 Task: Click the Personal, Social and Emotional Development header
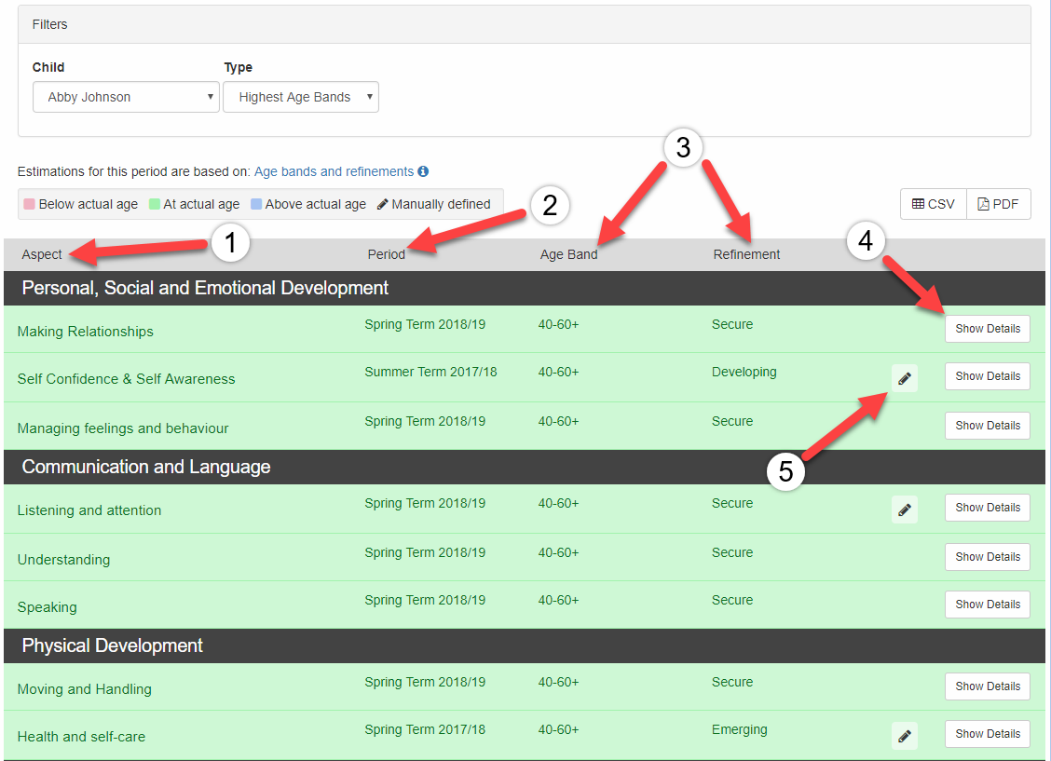(205, 288)
